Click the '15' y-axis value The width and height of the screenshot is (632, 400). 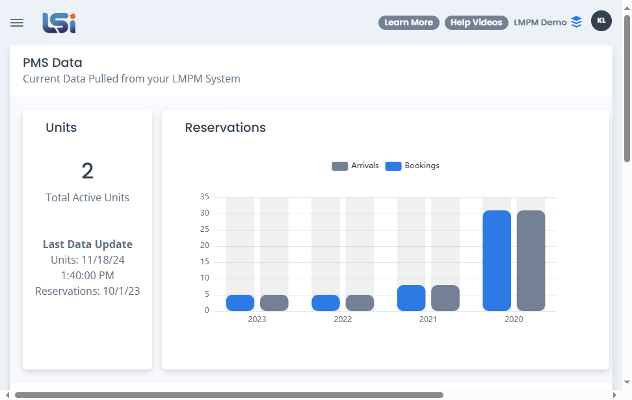(x=205, y=262)
